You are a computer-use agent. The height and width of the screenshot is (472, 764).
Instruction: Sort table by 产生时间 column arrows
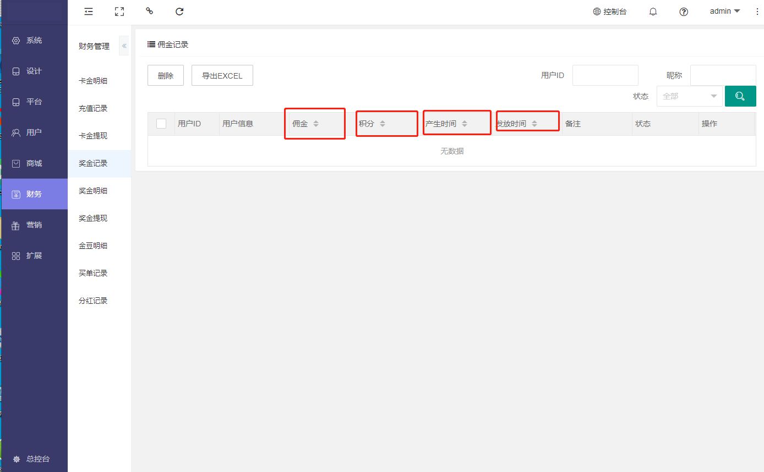click(465, 124)
